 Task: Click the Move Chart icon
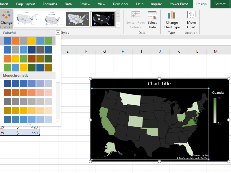tap(191, 20)
